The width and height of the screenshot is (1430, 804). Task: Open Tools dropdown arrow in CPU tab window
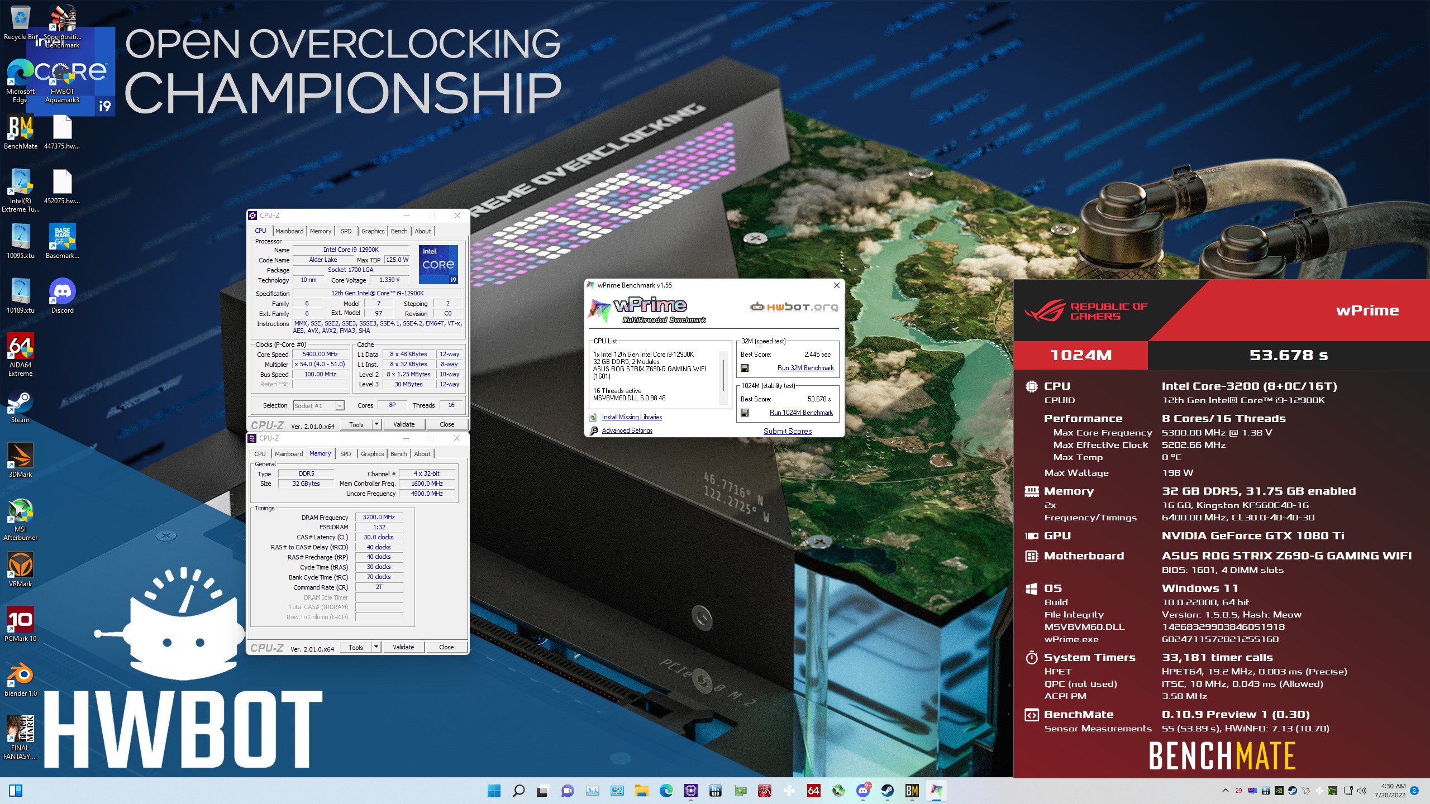pyautogui.click(x=376, y=424)
